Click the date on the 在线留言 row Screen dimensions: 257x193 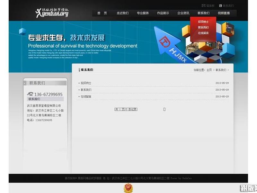[222, 96]
